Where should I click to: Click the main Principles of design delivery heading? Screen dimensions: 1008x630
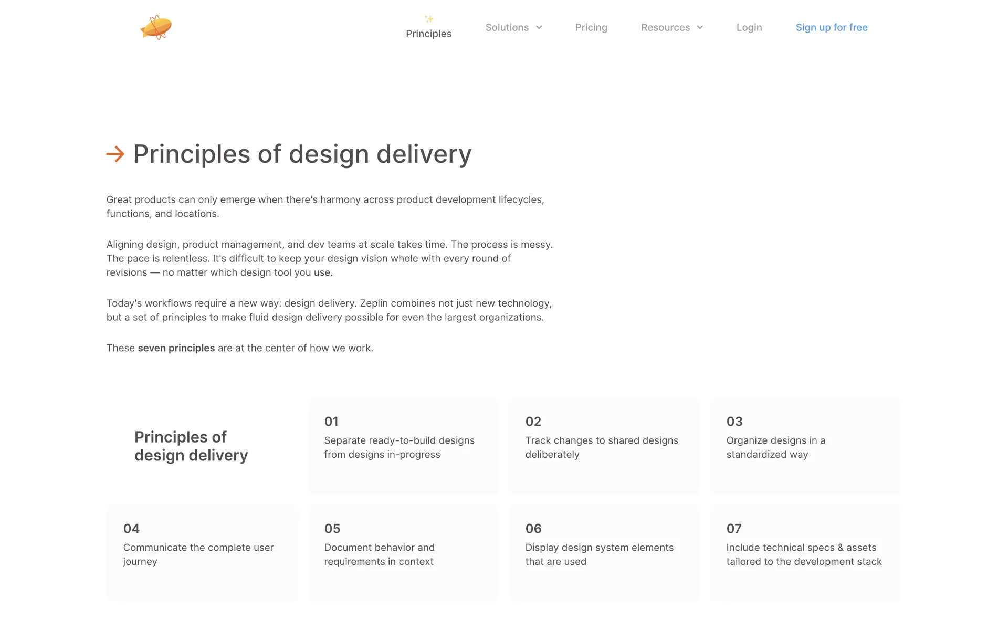tap(302, 154)
